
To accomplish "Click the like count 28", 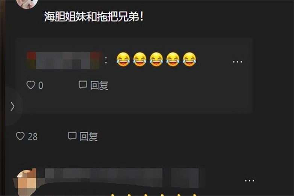I will point(33,137).
